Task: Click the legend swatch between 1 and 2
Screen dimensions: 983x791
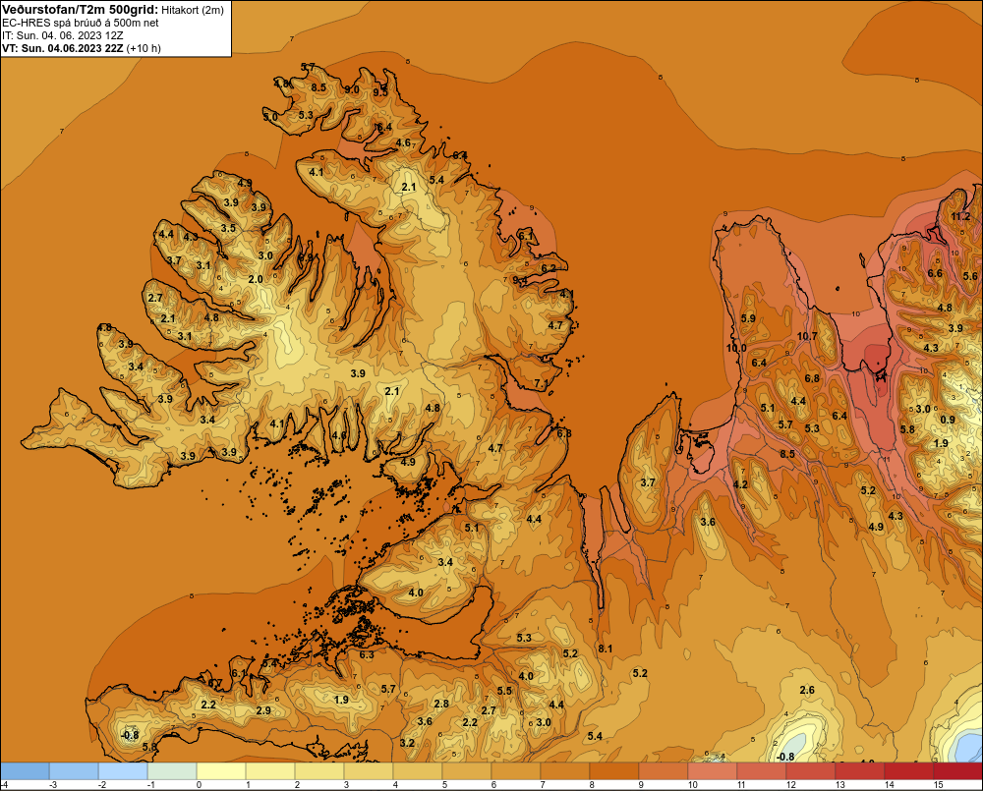Action: coord(270,771)
